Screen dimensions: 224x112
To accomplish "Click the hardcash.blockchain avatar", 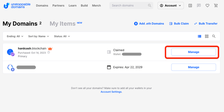I will click(11, 52).
